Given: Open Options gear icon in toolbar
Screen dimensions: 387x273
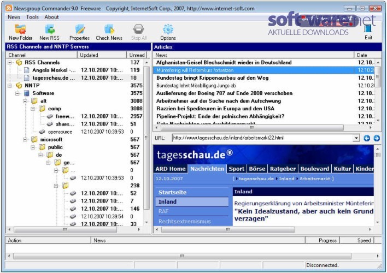Looking at the screenshot, I should (x=168, y=29).
